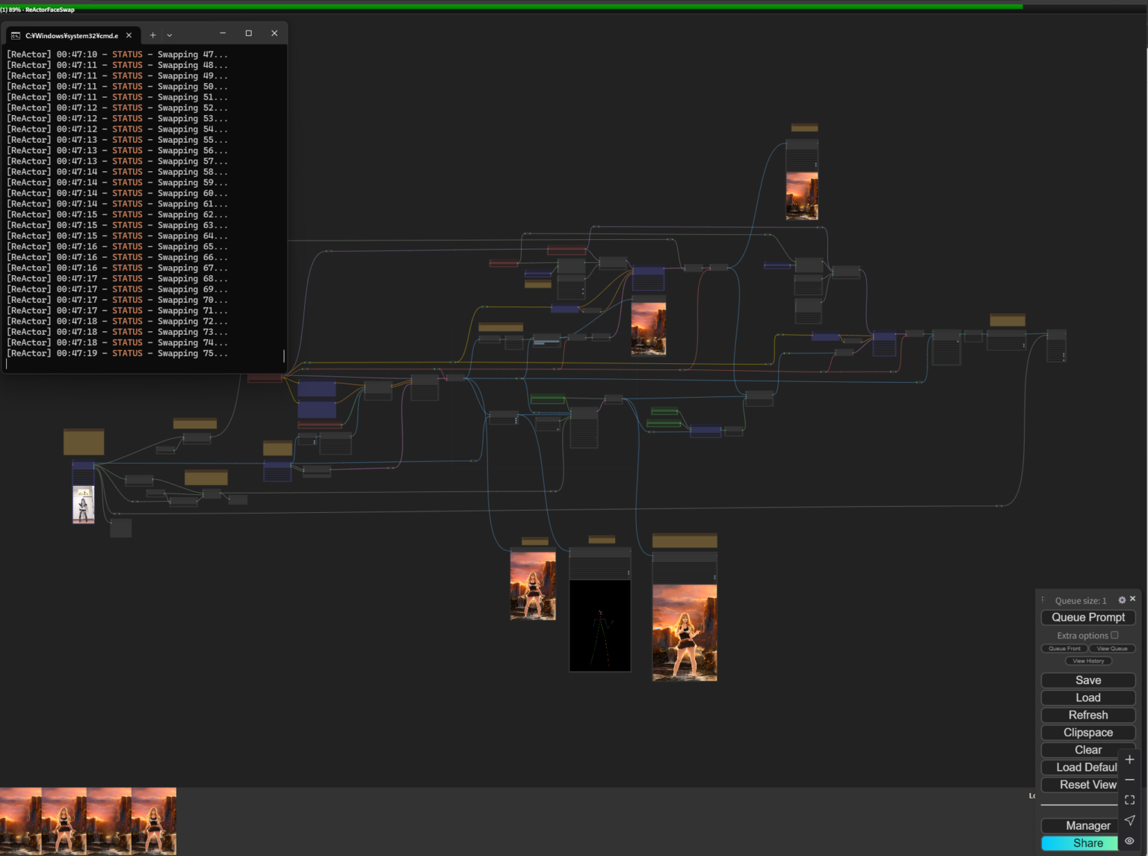The height and width of the screenshot is (856, 1148).
Task: Click the 'Queue size: 1' label
Action: coord(1081,601)
